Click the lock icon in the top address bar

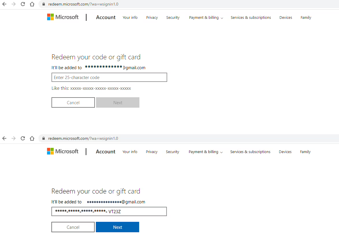pos(44,4)
